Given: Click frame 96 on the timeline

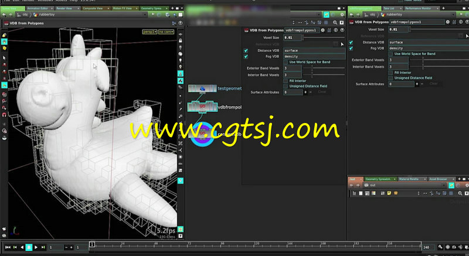Looking at the screenshot, I should pos(222,245).
